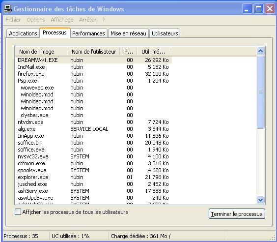Switch to the Performances tab
This screenshot has width=277, height=242.
pyautogui.click(x=88, y=33)
